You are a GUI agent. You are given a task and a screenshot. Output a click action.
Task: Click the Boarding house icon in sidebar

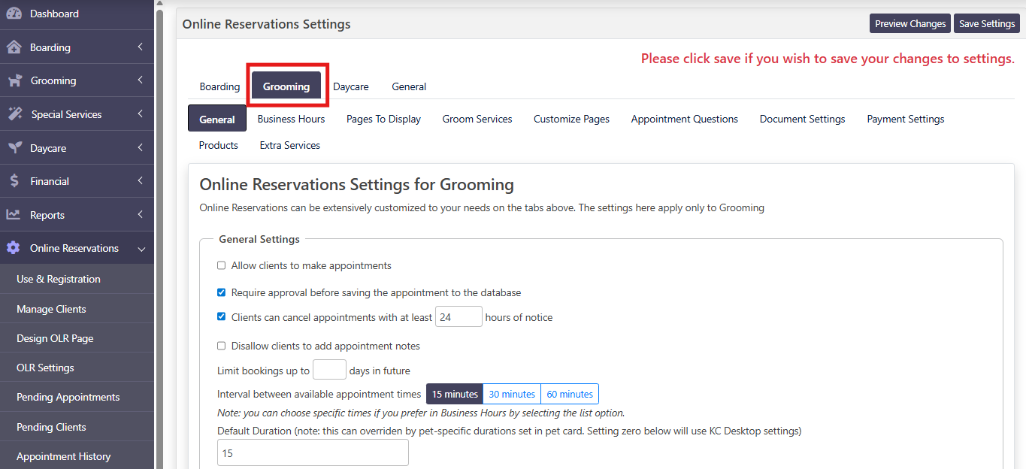[x=14, y=47]
